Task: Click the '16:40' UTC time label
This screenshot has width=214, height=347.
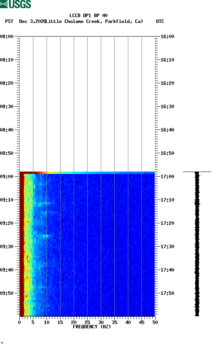Action: coord(167,130)
